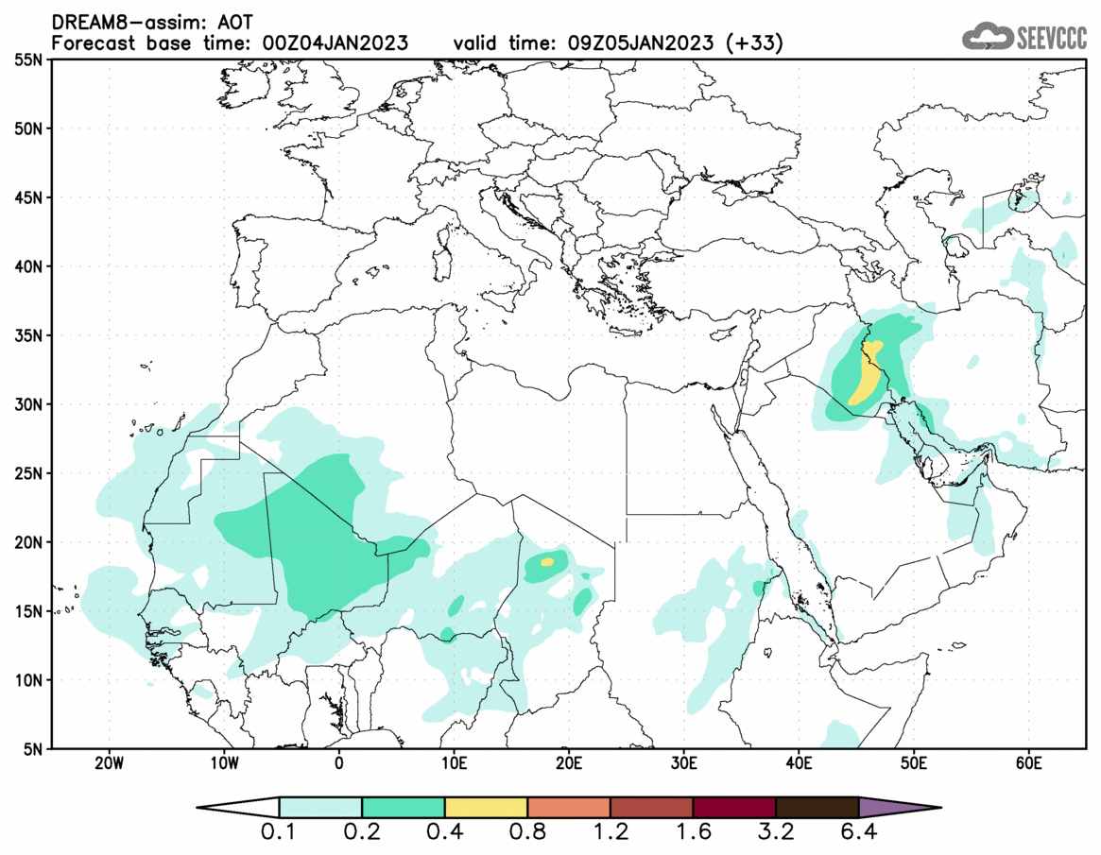The width and height of the screenshot is (1101, 855).
Task: Click the 0.2 colorbar value label
Action: coord(362,832)
